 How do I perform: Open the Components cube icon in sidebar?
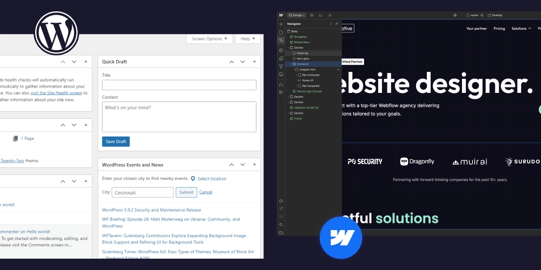pyautogui.click(x=281, y=50)
